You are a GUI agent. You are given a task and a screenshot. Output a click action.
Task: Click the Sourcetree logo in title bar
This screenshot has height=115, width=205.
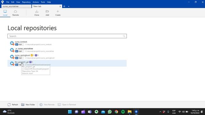coord(3,2)
